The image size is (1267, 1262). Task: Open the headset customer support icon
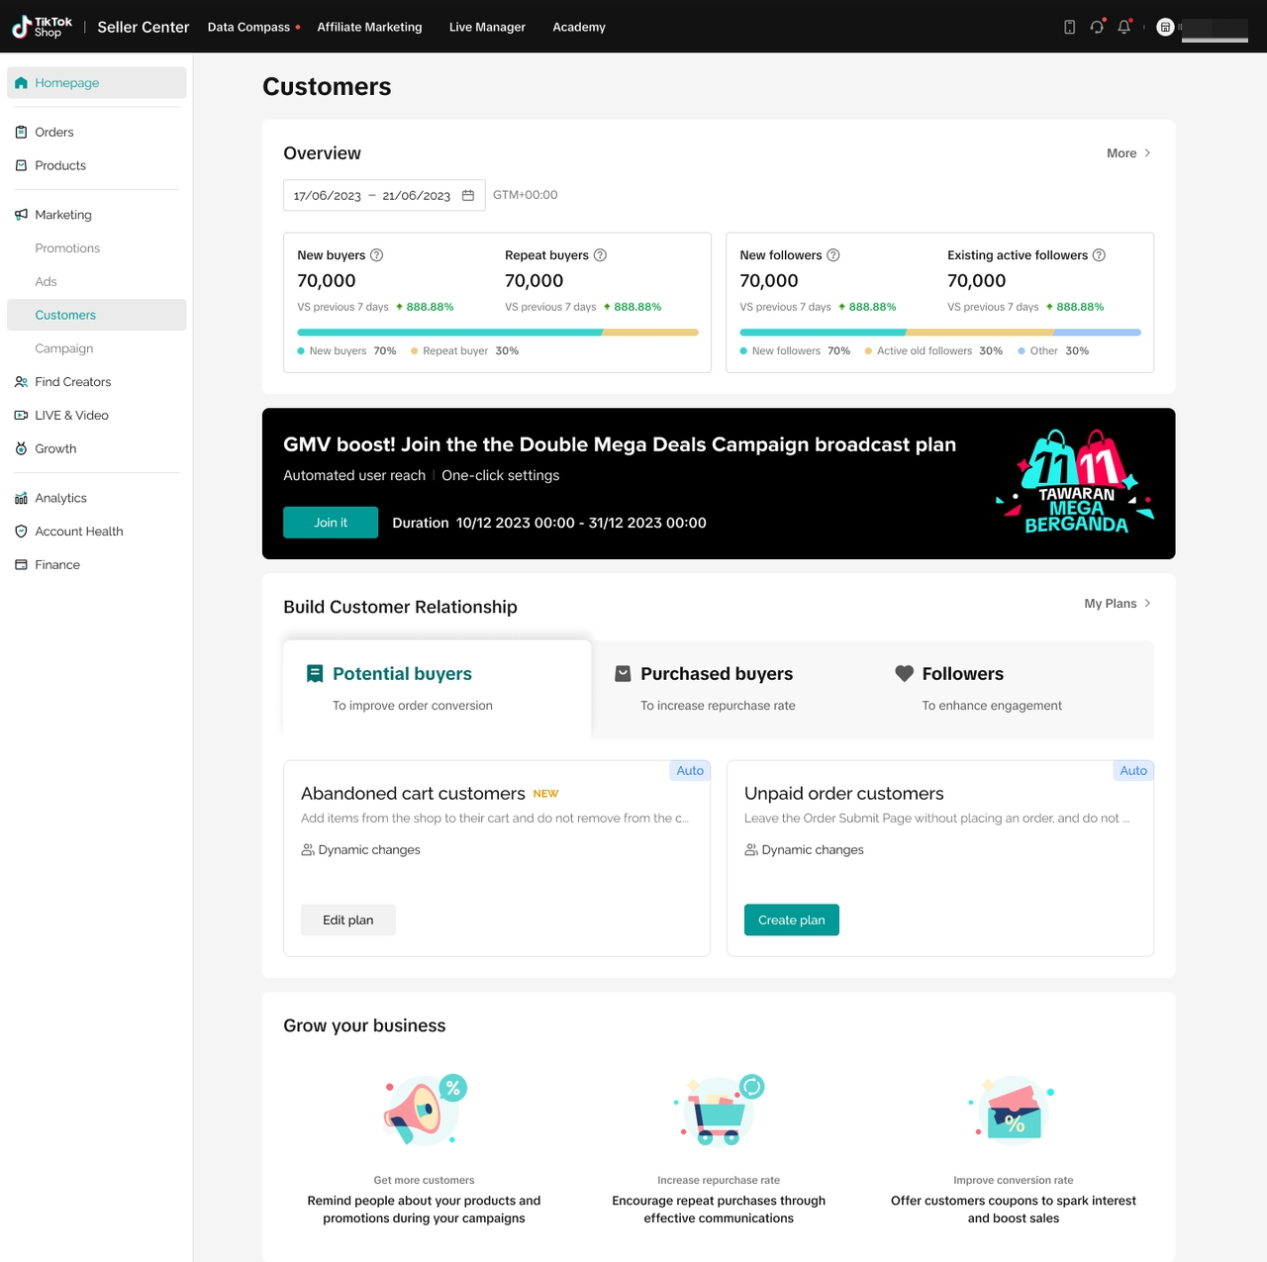(x=1097, y=27)
